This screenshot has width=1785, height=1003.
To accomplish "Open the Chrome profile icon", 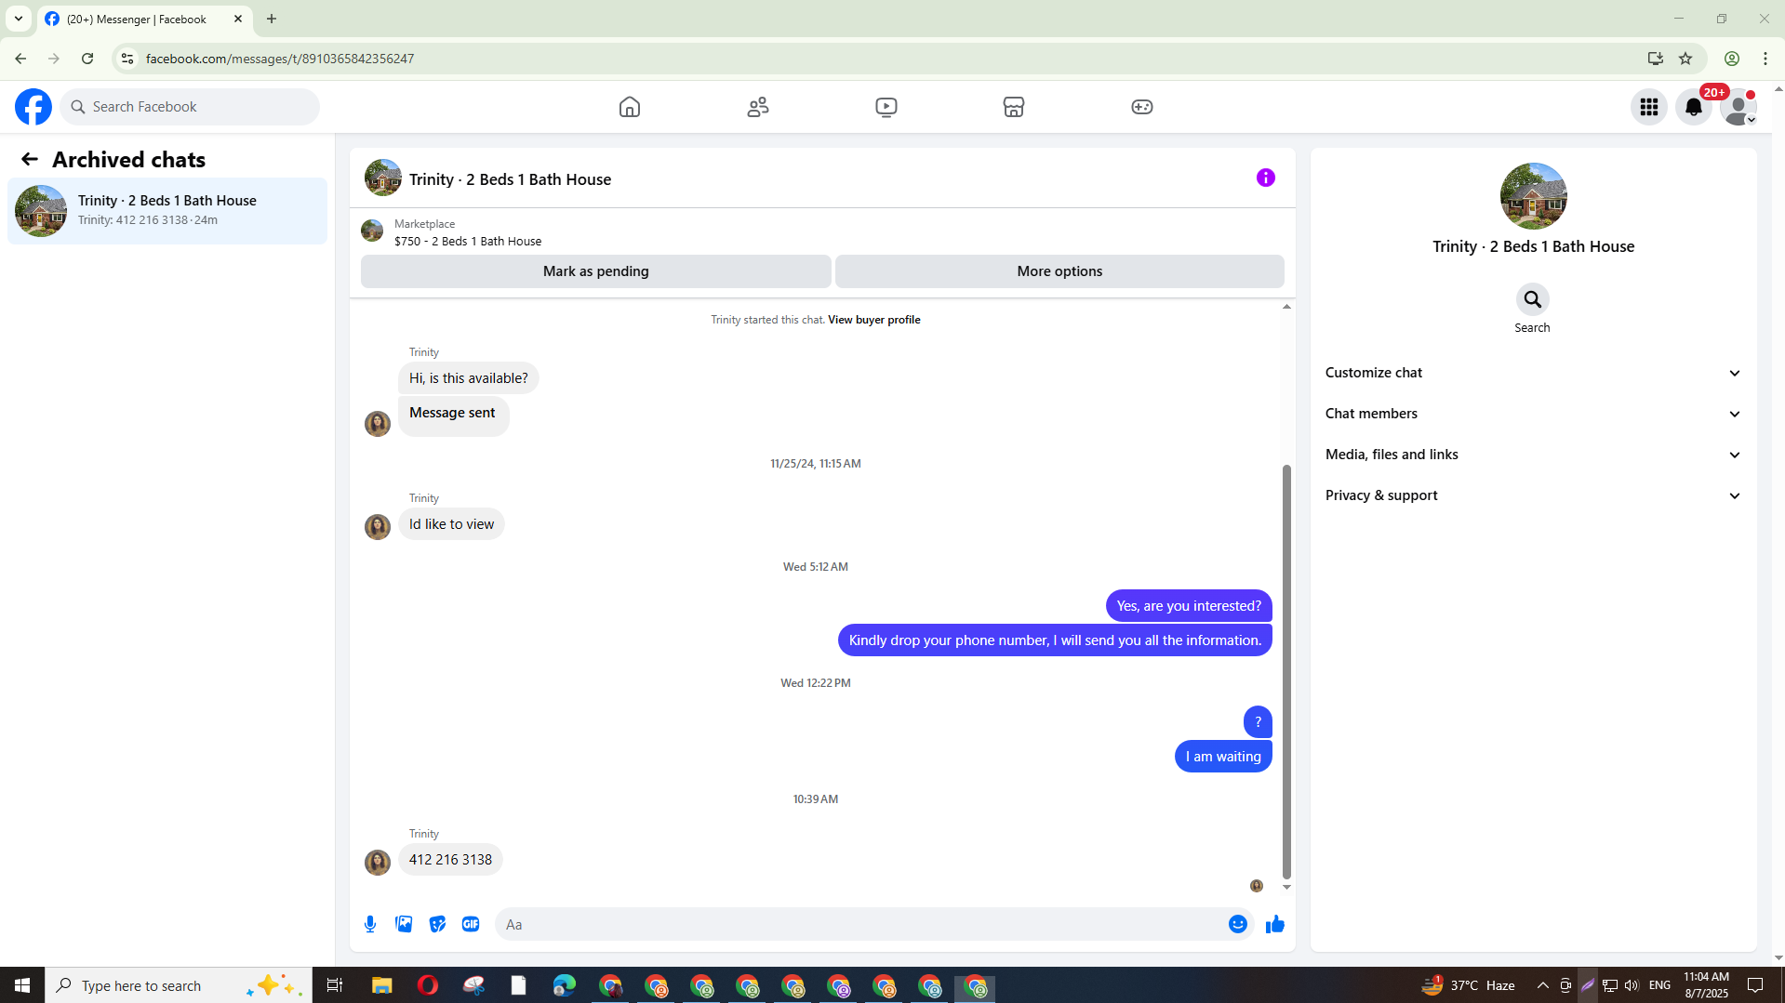I will coord(1732,59).
